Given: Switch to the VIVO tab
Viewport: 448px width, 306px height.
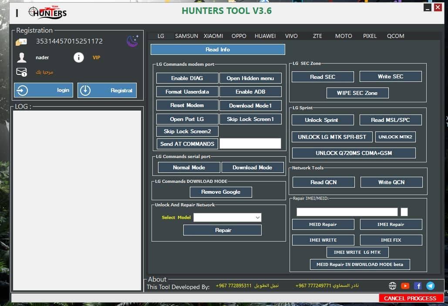Looking at the screenshot, I should pyautogui.click(x=291, y=36).
